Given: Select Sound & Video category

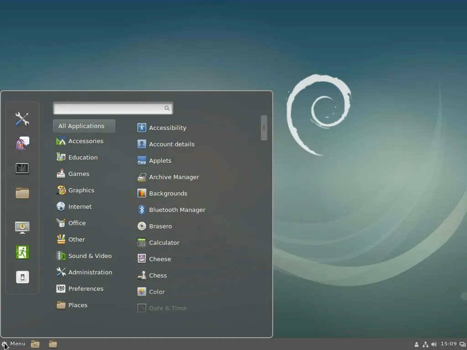Looking at the screenshot, I should (x=84, y=256).
